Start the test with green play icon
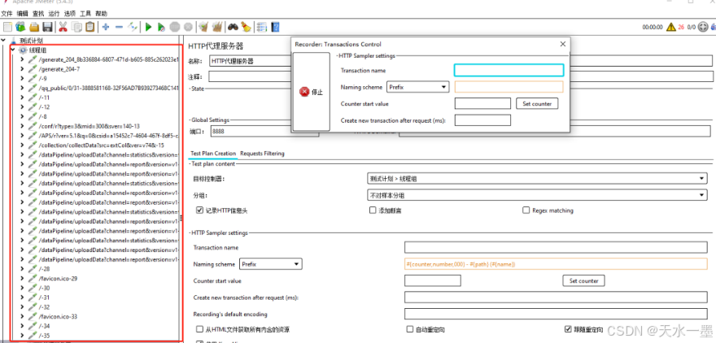716x343 pixels. pyautogui.click(x=148, y=28)
